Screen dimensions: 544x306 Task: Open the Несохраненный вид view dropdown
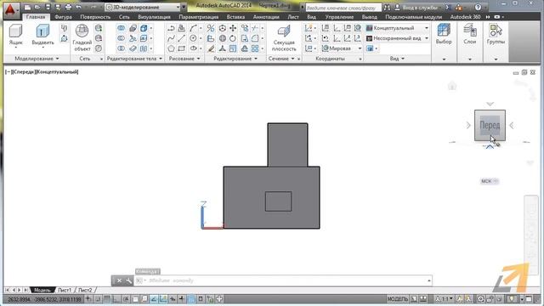click(398, 38)
